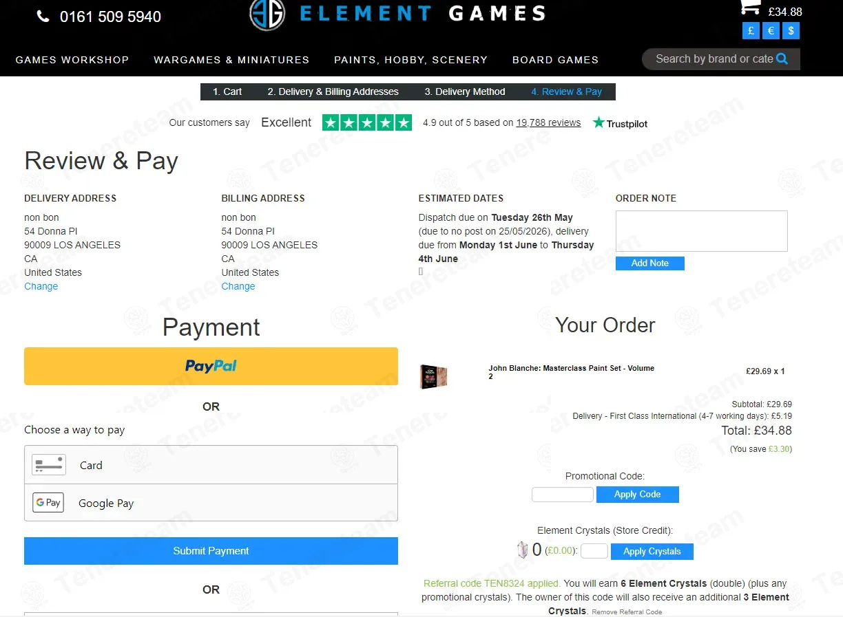This screenshot has width=843, height=617.
Task: Click the Trustpilot five-star rating
Action: [x=367, y=122]
